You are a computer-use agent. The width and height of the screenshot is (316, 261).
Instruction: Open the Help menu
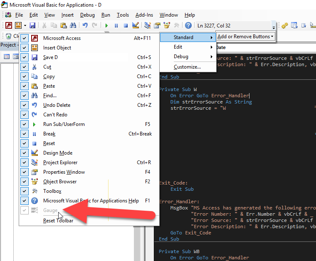click(190, 15)
